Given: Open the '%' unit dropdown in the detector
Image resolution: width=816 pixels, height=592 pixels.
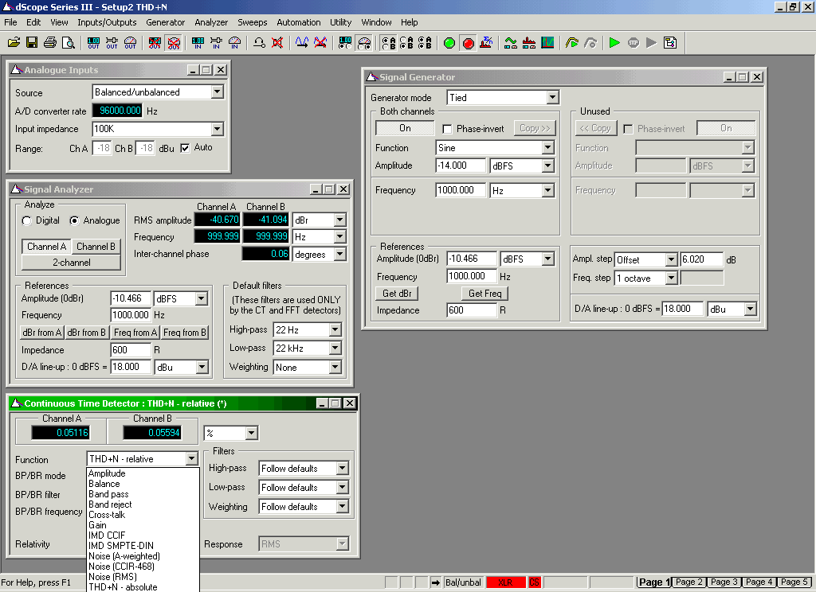Looking at the screenshot, I should tap(251, 433).
